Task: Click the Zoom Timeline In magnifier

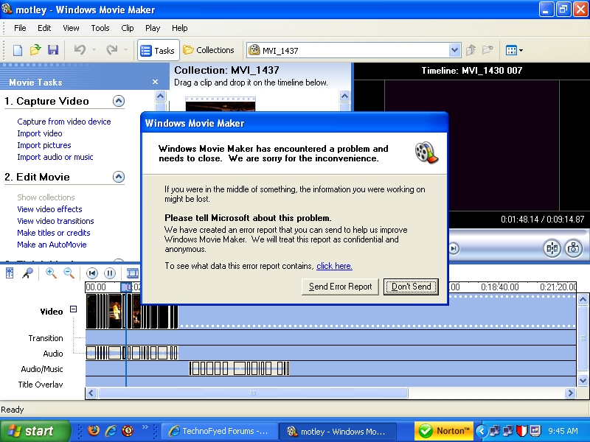Action: click(51, 273)
